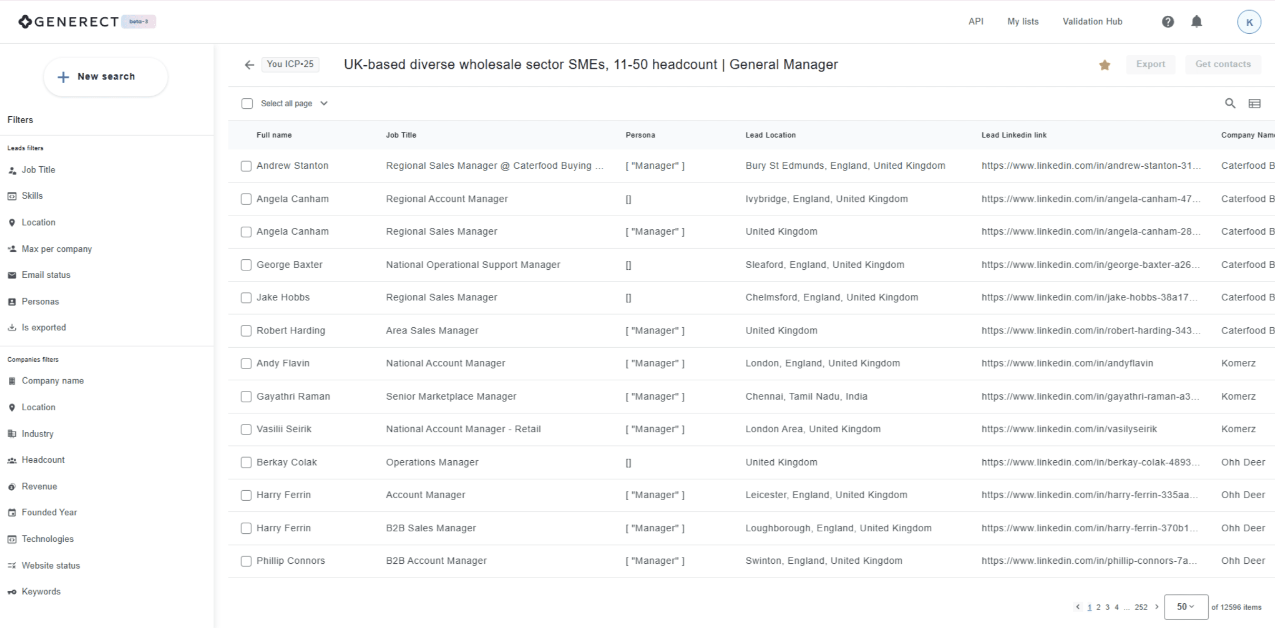Go to next page with right chevron
Screen dimensions: 1275x628
1157,607
